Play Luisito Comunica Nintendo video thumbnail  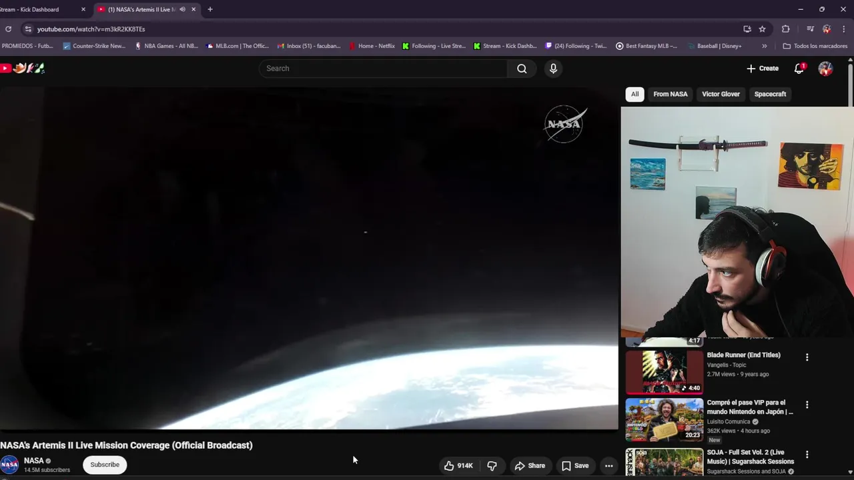coord(664,420)
